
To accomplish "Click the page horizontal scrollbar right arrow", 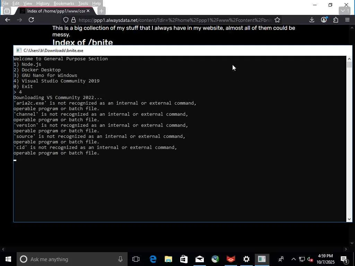I will (x=346, y=249).
